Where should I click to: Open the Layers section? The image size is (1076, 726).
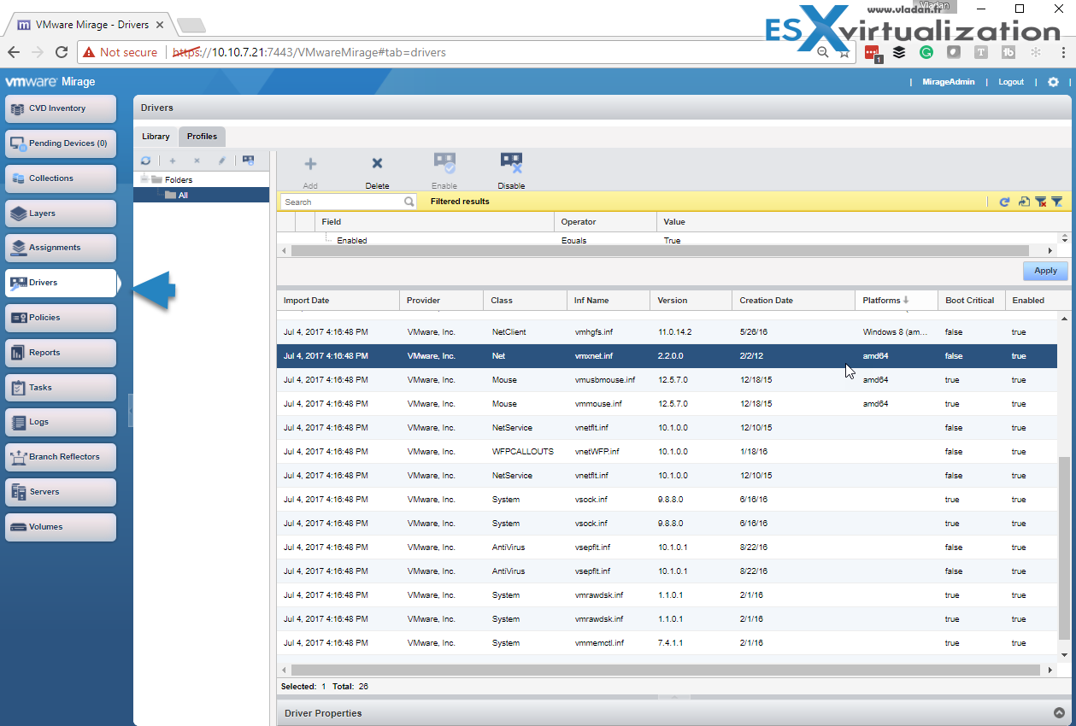(x=61, y=214)
